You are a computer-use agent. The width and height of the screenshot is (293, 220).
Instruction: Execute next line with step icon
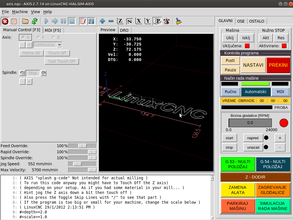55,21
